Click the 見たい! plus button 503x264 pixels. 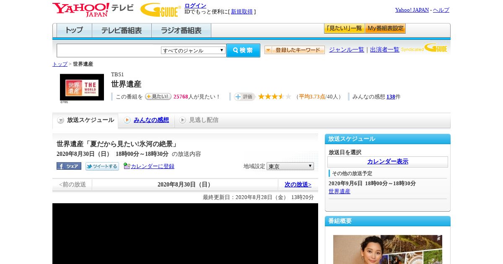coord(158,96)
